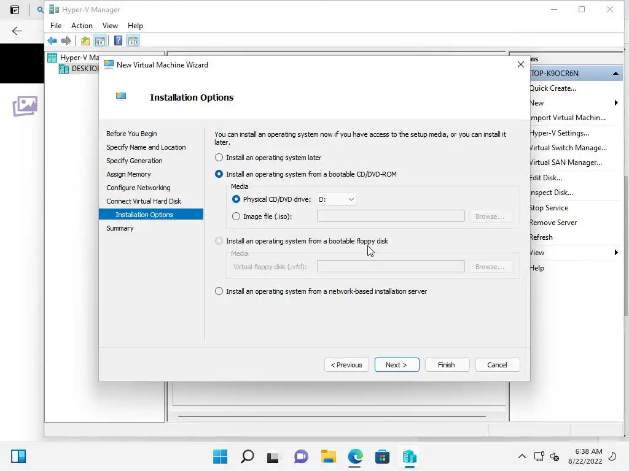
Task: Go to Before You Begin wizard step
Action: tap(131, 134)
